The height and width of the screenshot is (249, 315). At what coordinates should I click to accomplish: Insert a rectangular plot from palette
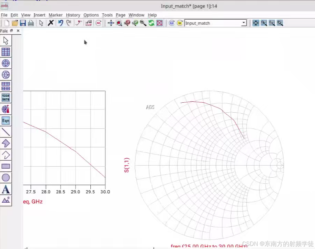pyautogui.click(x=6, y=52)
